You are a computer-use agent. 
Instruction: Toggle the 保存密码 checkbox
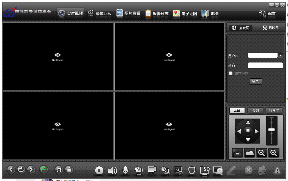click(x=231, y=73)
